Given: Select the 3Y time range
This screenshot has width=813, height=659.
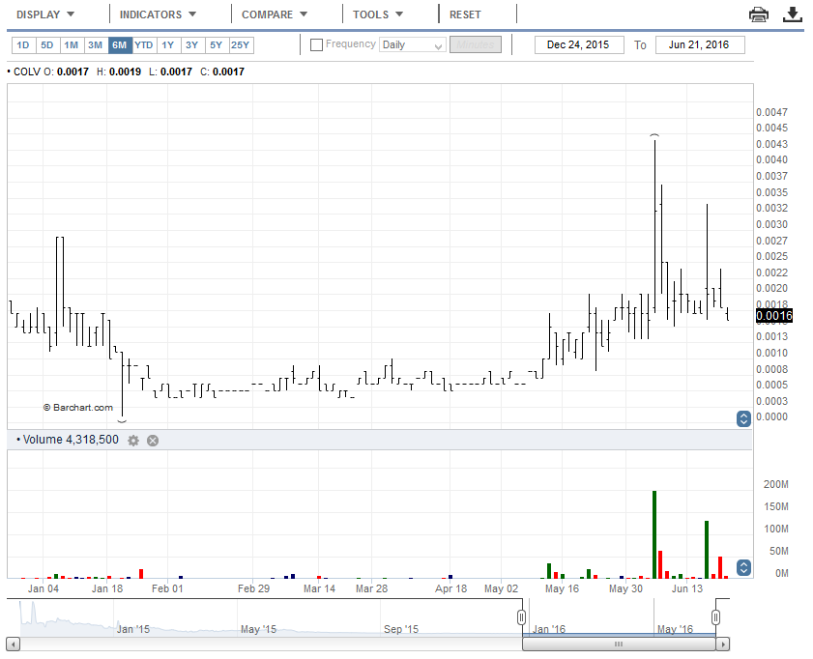Looking at the screenshot, I should [x=192, y=45].
